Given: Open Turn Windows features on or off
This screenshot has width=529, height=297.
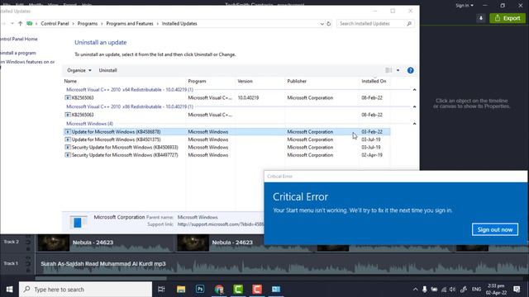Looking at the screenshot, I should 27,62.
